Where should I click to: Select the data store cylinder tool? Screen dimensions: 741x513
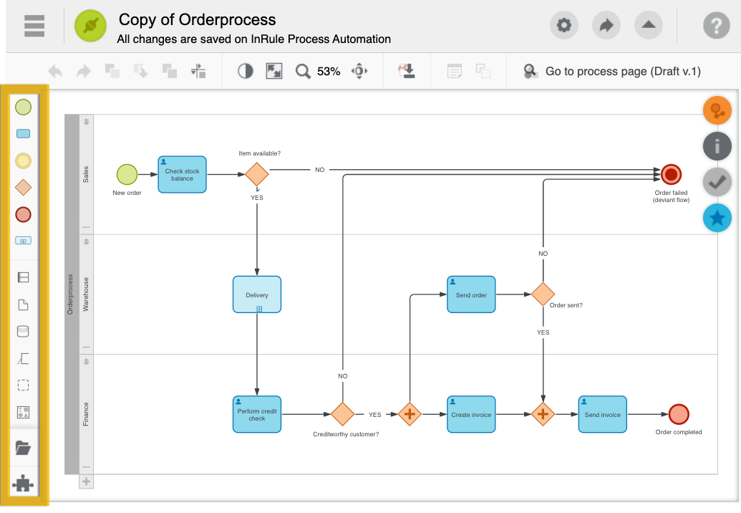coord(23,331)
